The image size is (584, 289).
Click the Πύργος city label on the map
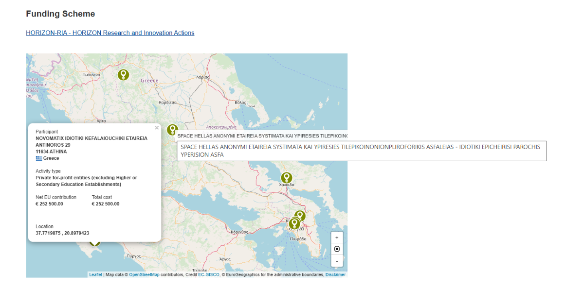click(133, 255)
